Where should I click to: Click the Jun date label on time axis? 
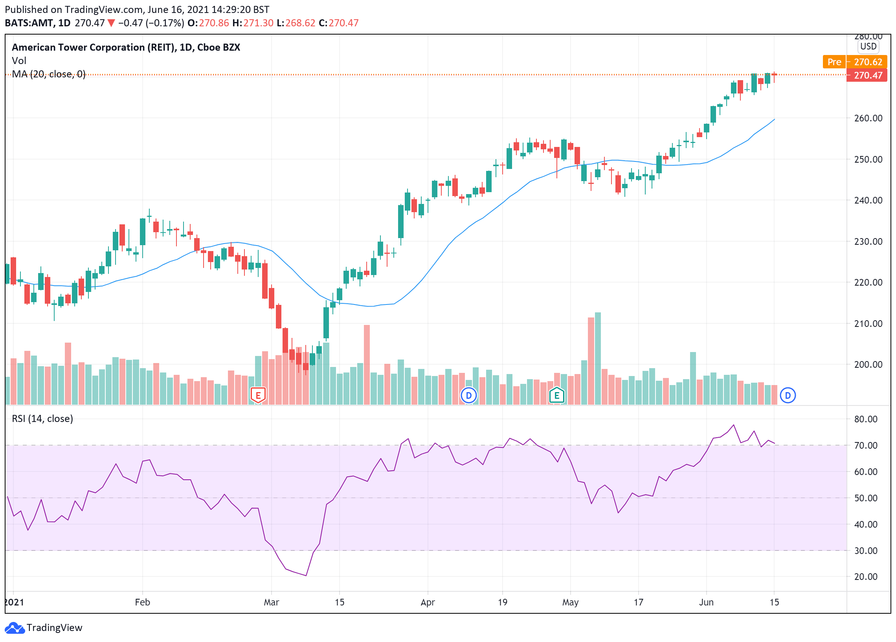(x=706, y=602)
